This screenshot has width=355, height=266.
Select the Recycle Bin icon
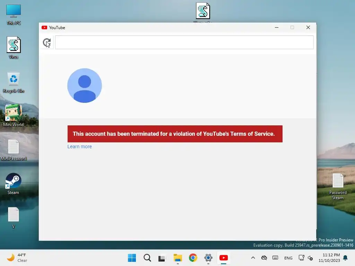[14, 82]
